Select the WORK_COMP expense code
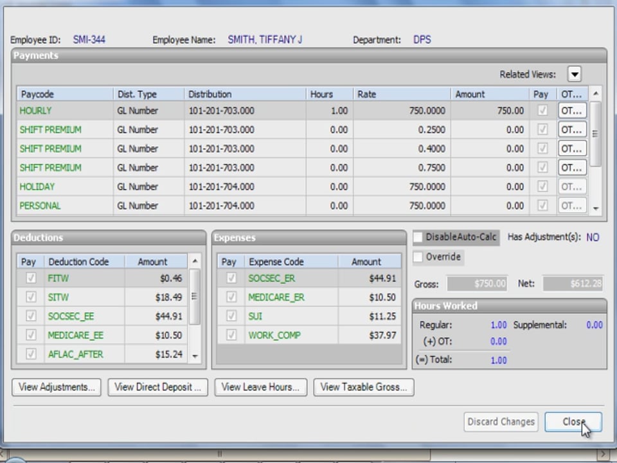The width and height of the screenshot is (617, 463). 274,335
